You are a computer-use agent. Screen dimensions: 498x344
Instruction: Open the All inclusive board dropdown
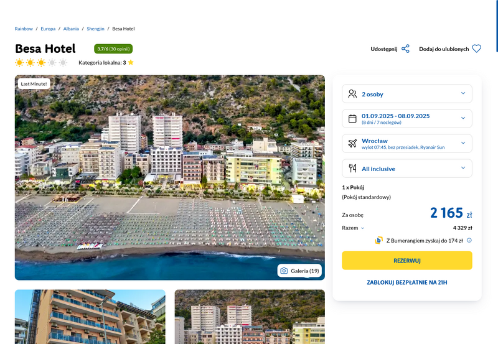(x=407, y=168)
